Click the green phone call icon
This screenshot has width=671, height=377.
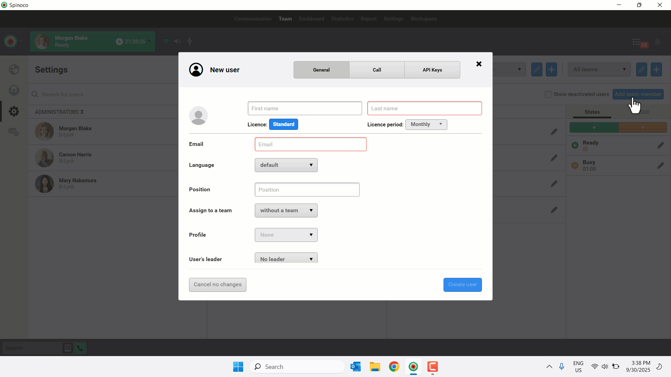click(80, 348)
